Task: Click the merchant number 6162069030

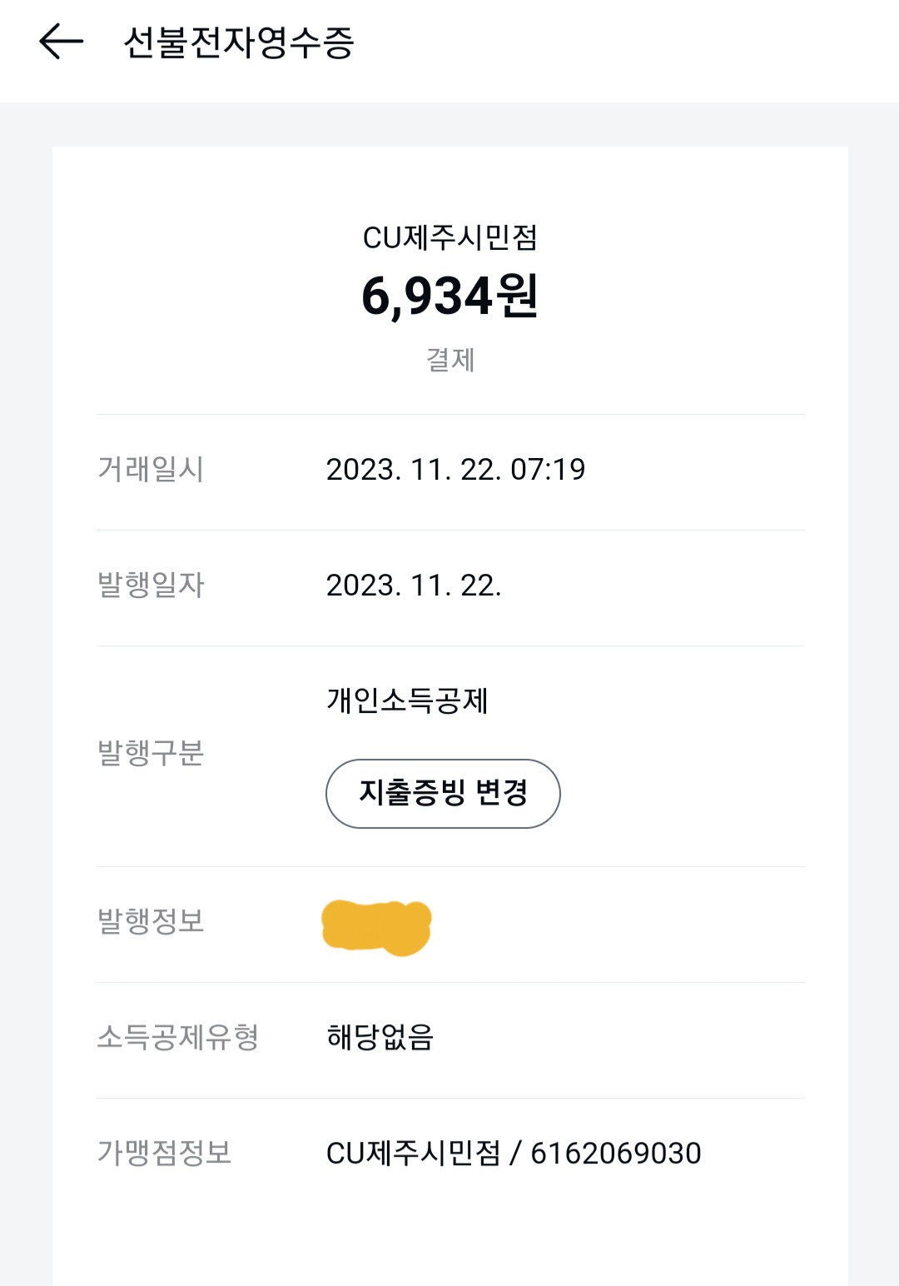Action: [616, 1154]
